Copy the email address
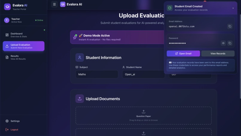241x136 pixels. [x=230, y=26]
